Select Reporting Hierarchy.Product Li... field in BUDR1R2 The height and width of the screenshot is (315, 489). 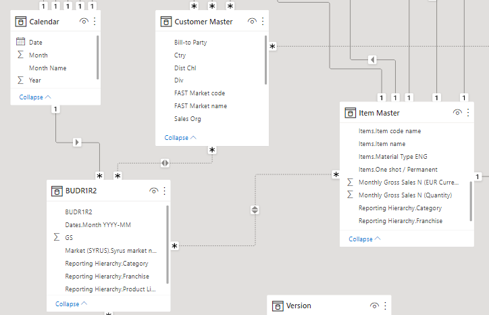click(110, 289)
